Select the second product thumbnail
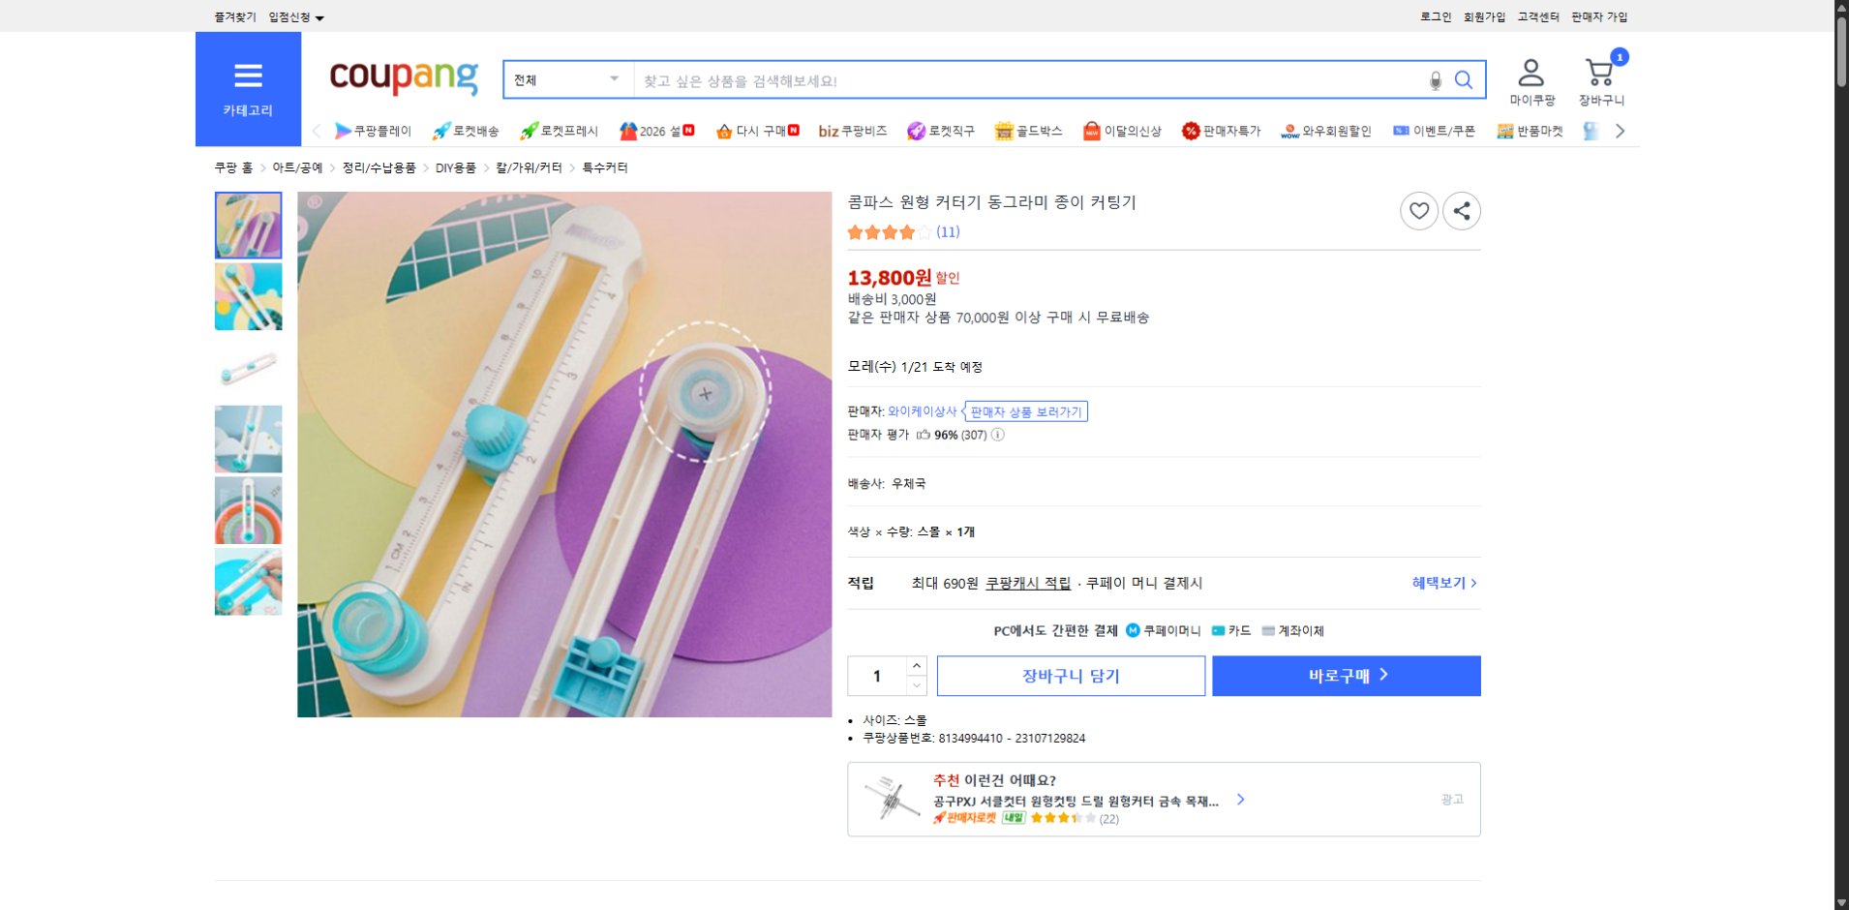 (x=248, y=296)
